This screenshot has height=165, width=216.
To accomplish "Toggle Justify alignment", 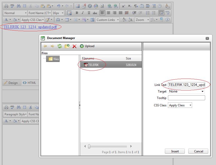I will pyautogui.click(x=121, y=13).
